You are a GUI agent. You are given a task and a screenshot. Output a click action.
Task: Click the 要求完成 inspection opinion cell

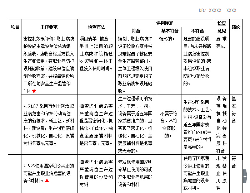point(221,42)
